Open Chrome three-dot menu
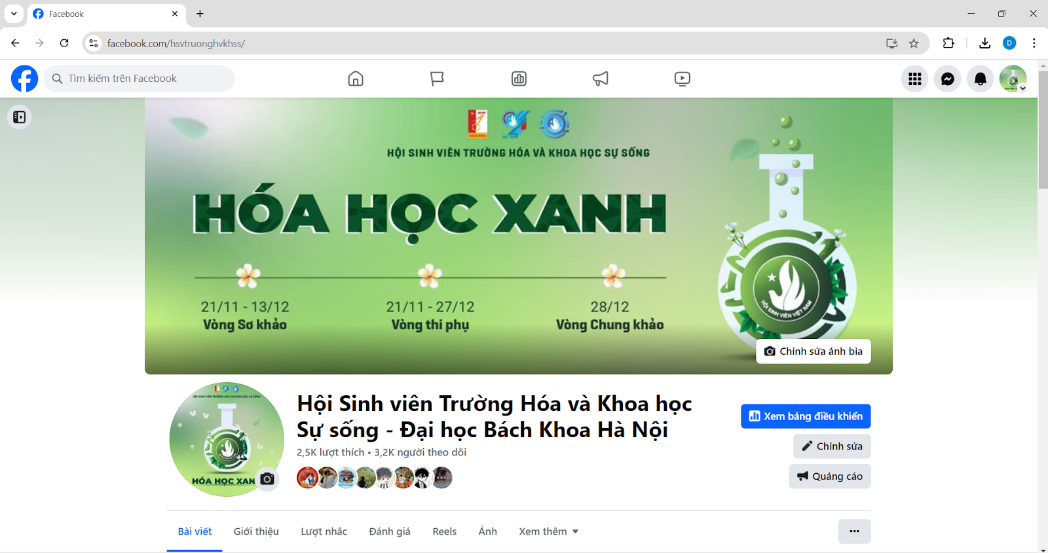 [1034, 43]
